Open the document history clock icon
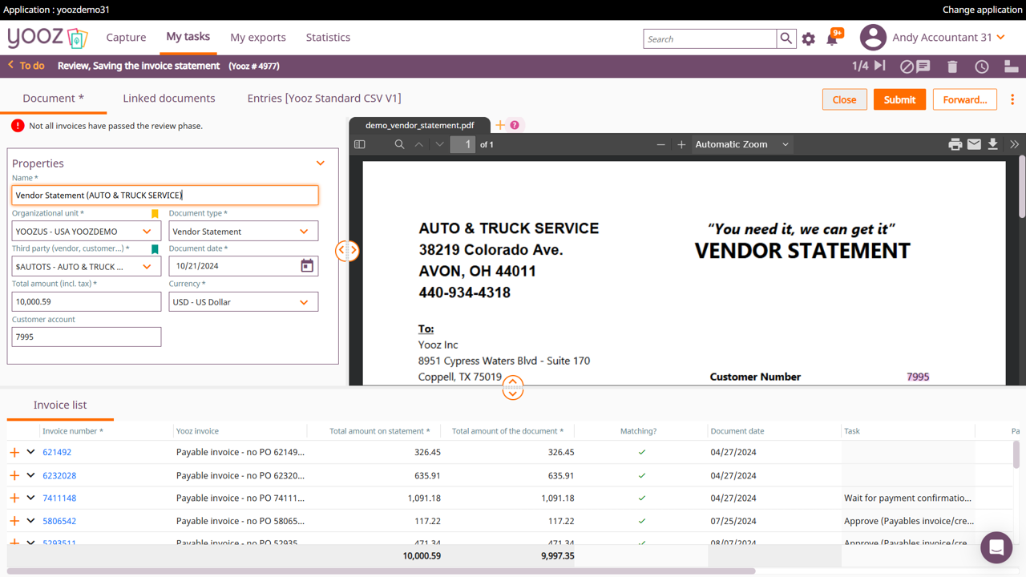1026x577 pixels. coord(981,67)
